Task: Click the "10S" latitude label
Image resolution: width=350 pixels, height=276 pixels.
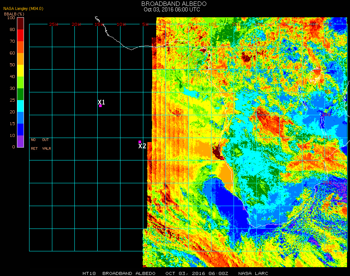Action: (x=326, y=114)
